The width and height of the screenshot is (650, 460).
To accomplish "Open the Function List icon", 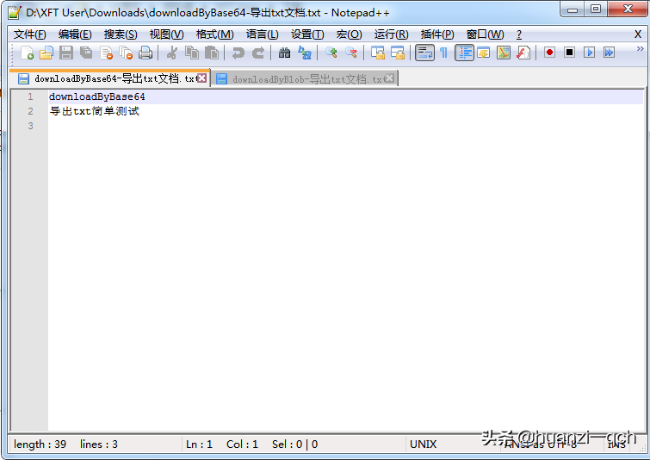I will click(523, 53).
